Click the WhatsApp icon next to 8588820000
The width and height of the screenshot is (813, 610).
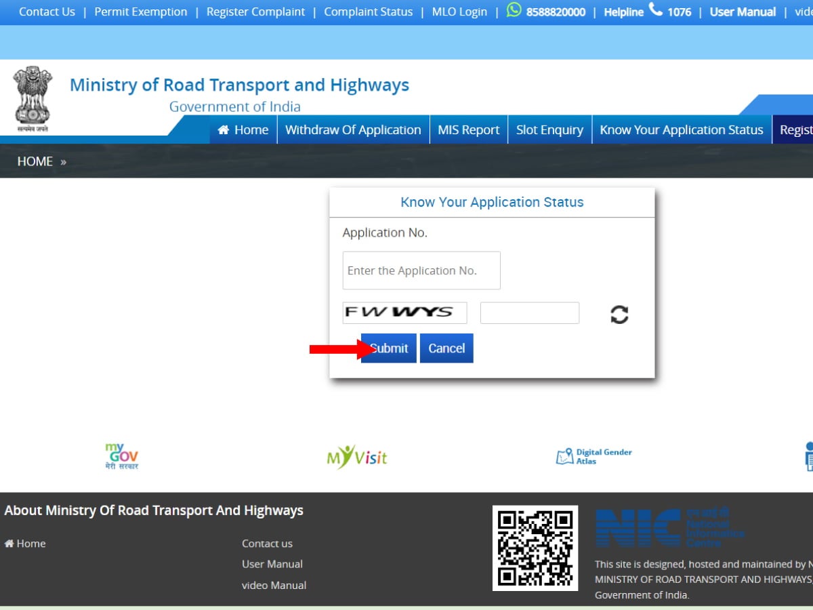(514, 11)
